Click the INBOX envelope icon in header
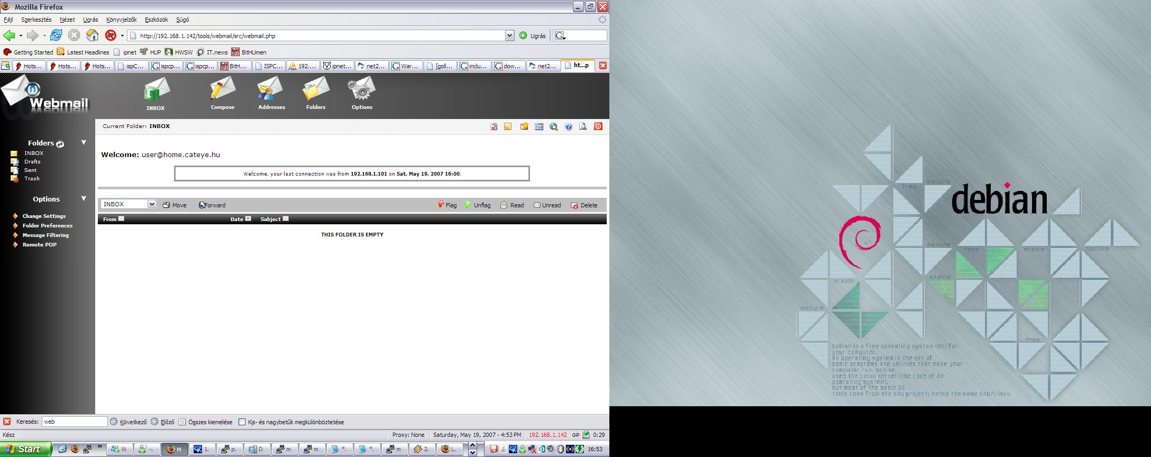Screen dimensions: 1151x457 156,91
